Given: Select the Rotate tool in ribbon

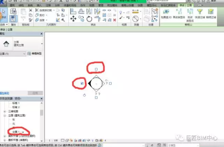Looking at the screenshot, I should click(x=89, y=19).
